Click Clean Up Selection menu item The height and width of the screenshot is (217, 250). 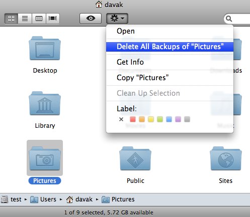pos(170,93)
